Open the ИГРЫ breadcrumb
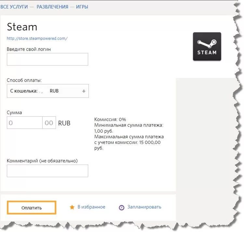 tap(82, 7)
